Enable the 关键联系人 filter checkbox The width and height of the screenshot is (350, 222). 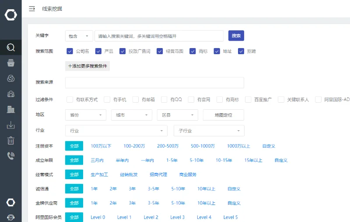click(281, 99)
